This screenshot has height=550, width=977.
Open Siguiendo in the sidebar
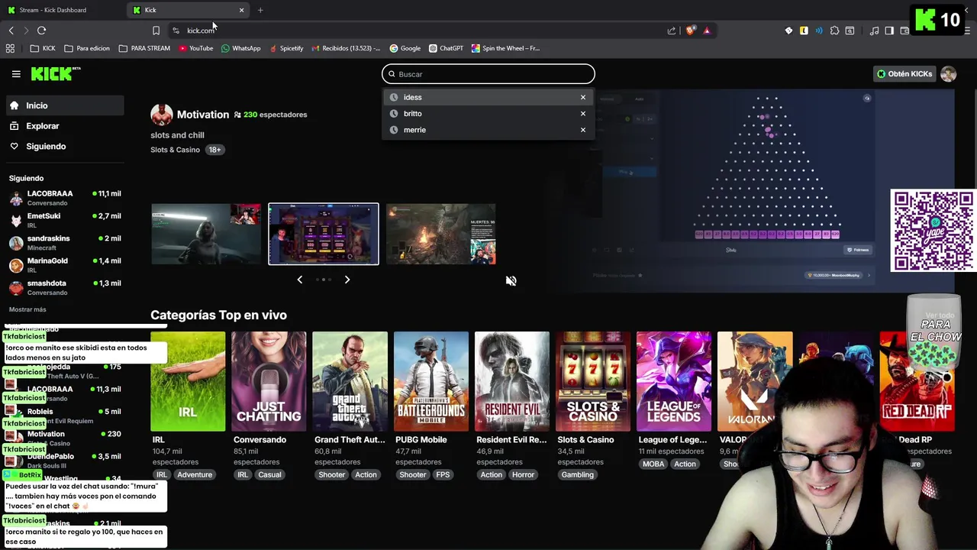[64, 146]
